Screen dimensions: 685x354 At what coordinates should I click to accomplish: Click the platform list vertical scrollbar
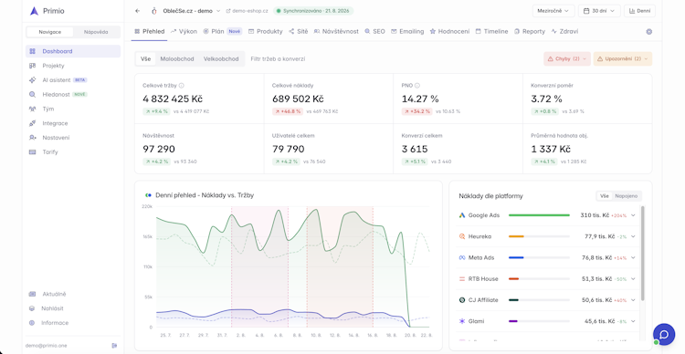point(643,253)
